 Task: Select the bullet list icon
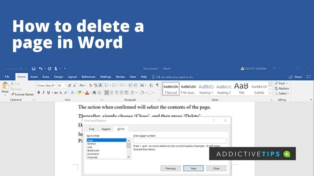click(x=107, y=85)
